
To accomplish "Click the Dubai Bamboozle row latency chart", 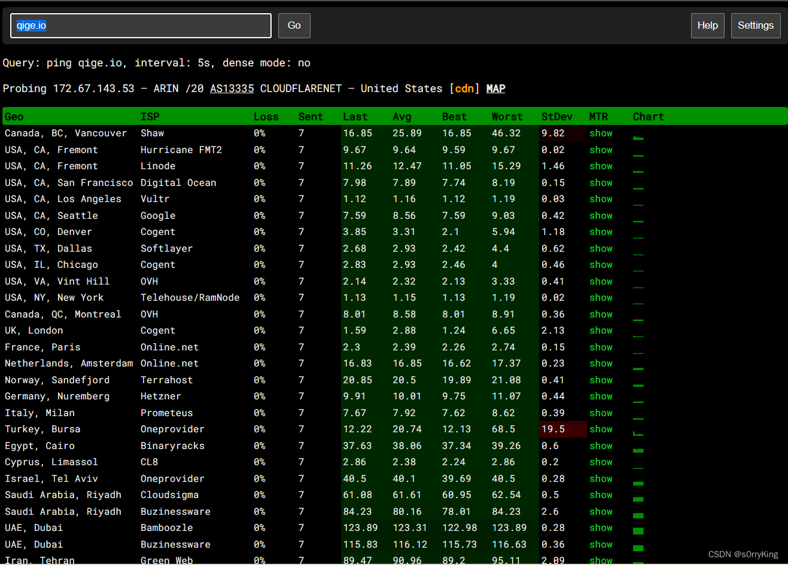I will [638, 531].
